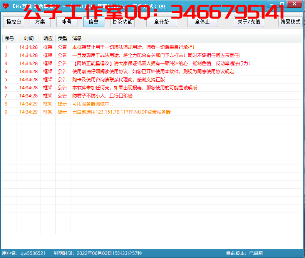Close the window with the X button
The height and width of the screenshot is (258, 305).
(x=294, y=4)
